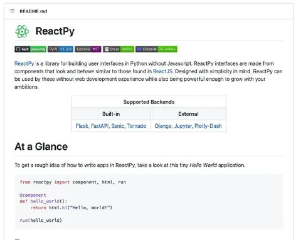Click the Supported Backends table header
The height and width of the screenshot is (240, 301).
click(149, 102)
